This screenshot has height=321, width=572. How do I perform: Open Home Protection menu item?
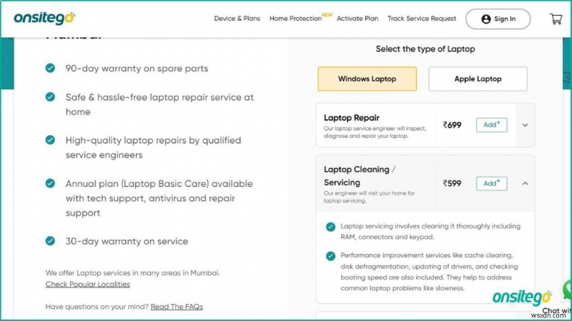(x=295, y=19)
